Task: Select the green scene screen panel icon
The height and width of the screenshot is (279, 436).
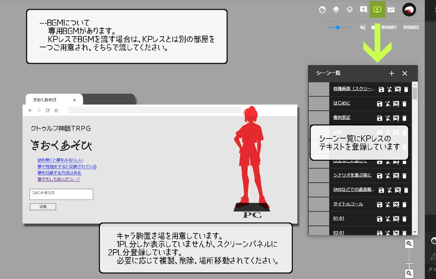Action: pyautogui.click(x=377, y=9)
